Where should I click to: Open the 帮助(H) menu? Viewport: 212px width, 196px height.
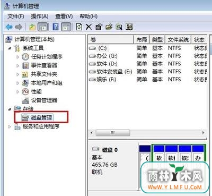[x=89, y=16]
